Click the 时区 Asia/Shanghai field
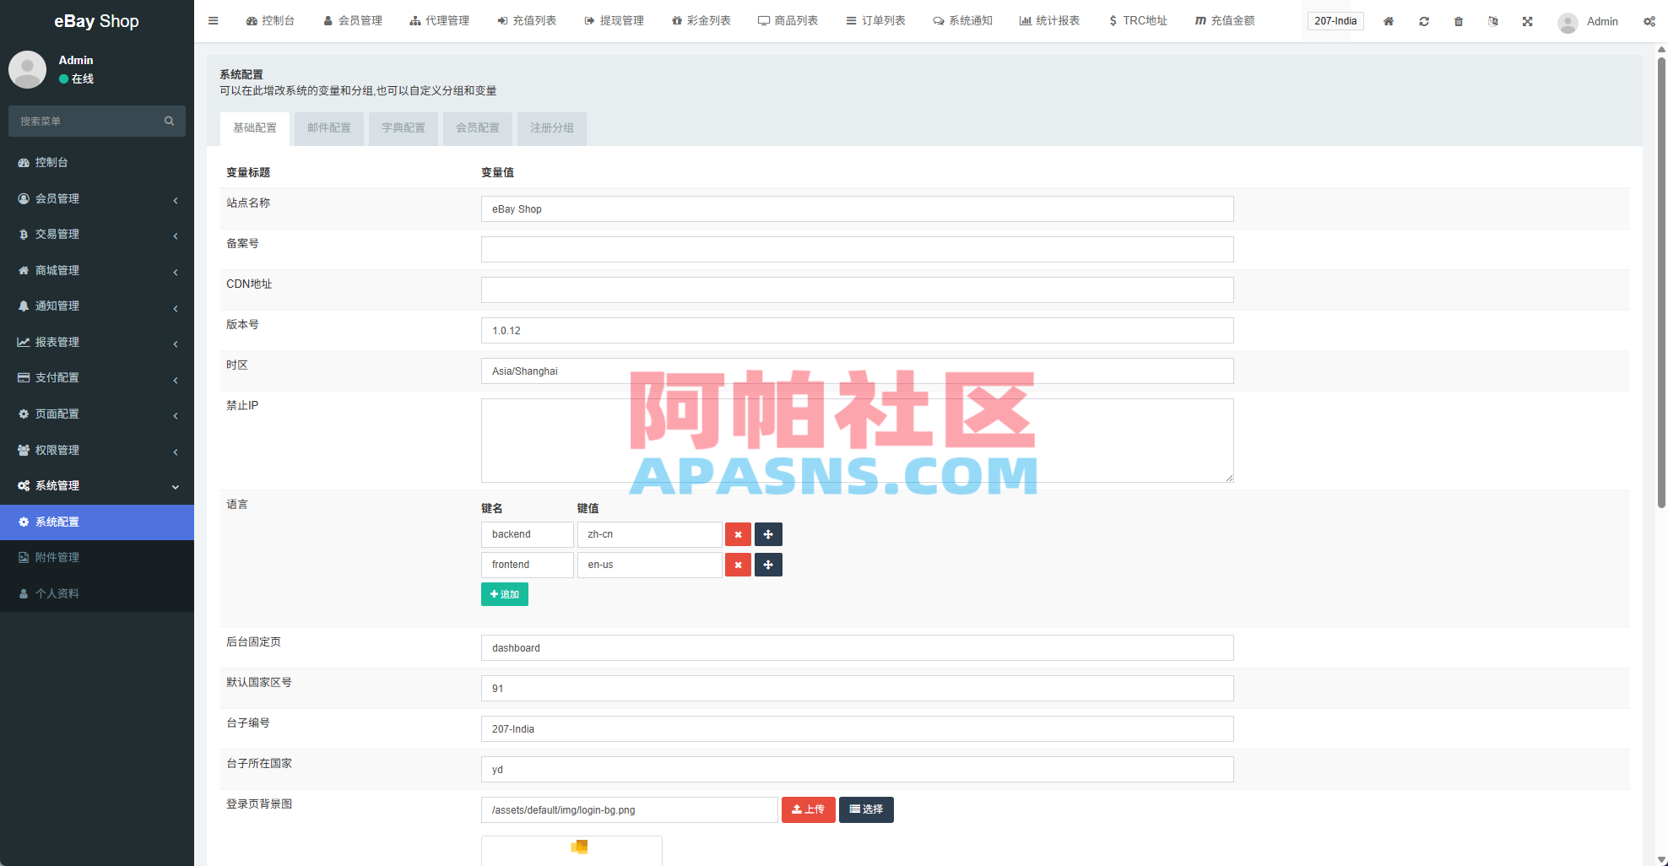Screen dimensions: 1668x866 point(858,371)
